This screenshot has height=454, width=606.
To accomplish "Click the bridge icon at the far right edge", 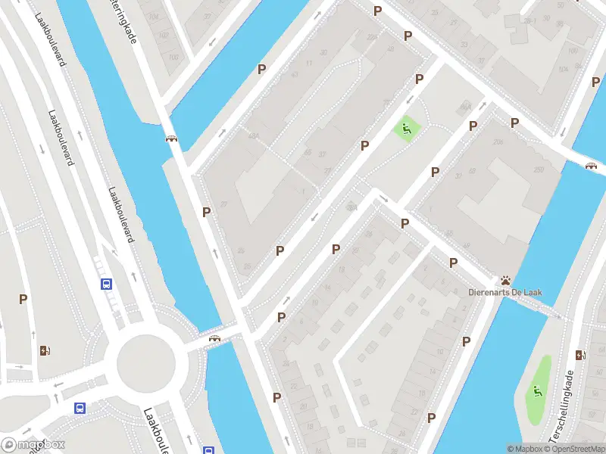I will click(591, 166).
